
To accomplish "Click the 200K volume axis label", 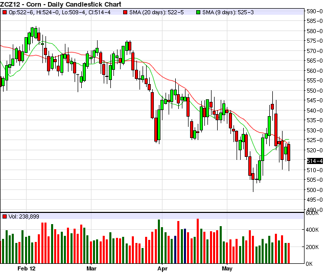I will pos(312,247).
